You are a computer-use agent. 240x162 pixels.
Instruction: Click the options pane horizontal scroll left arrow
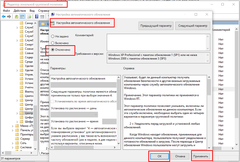[52, 147]
